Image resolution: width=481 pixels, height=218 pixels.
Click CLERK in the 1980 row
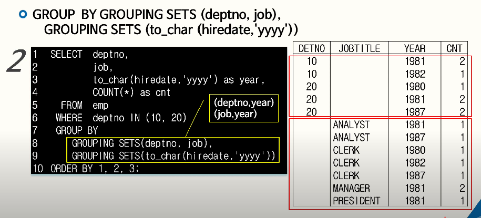pyautogui.click(x=346, y=150)
